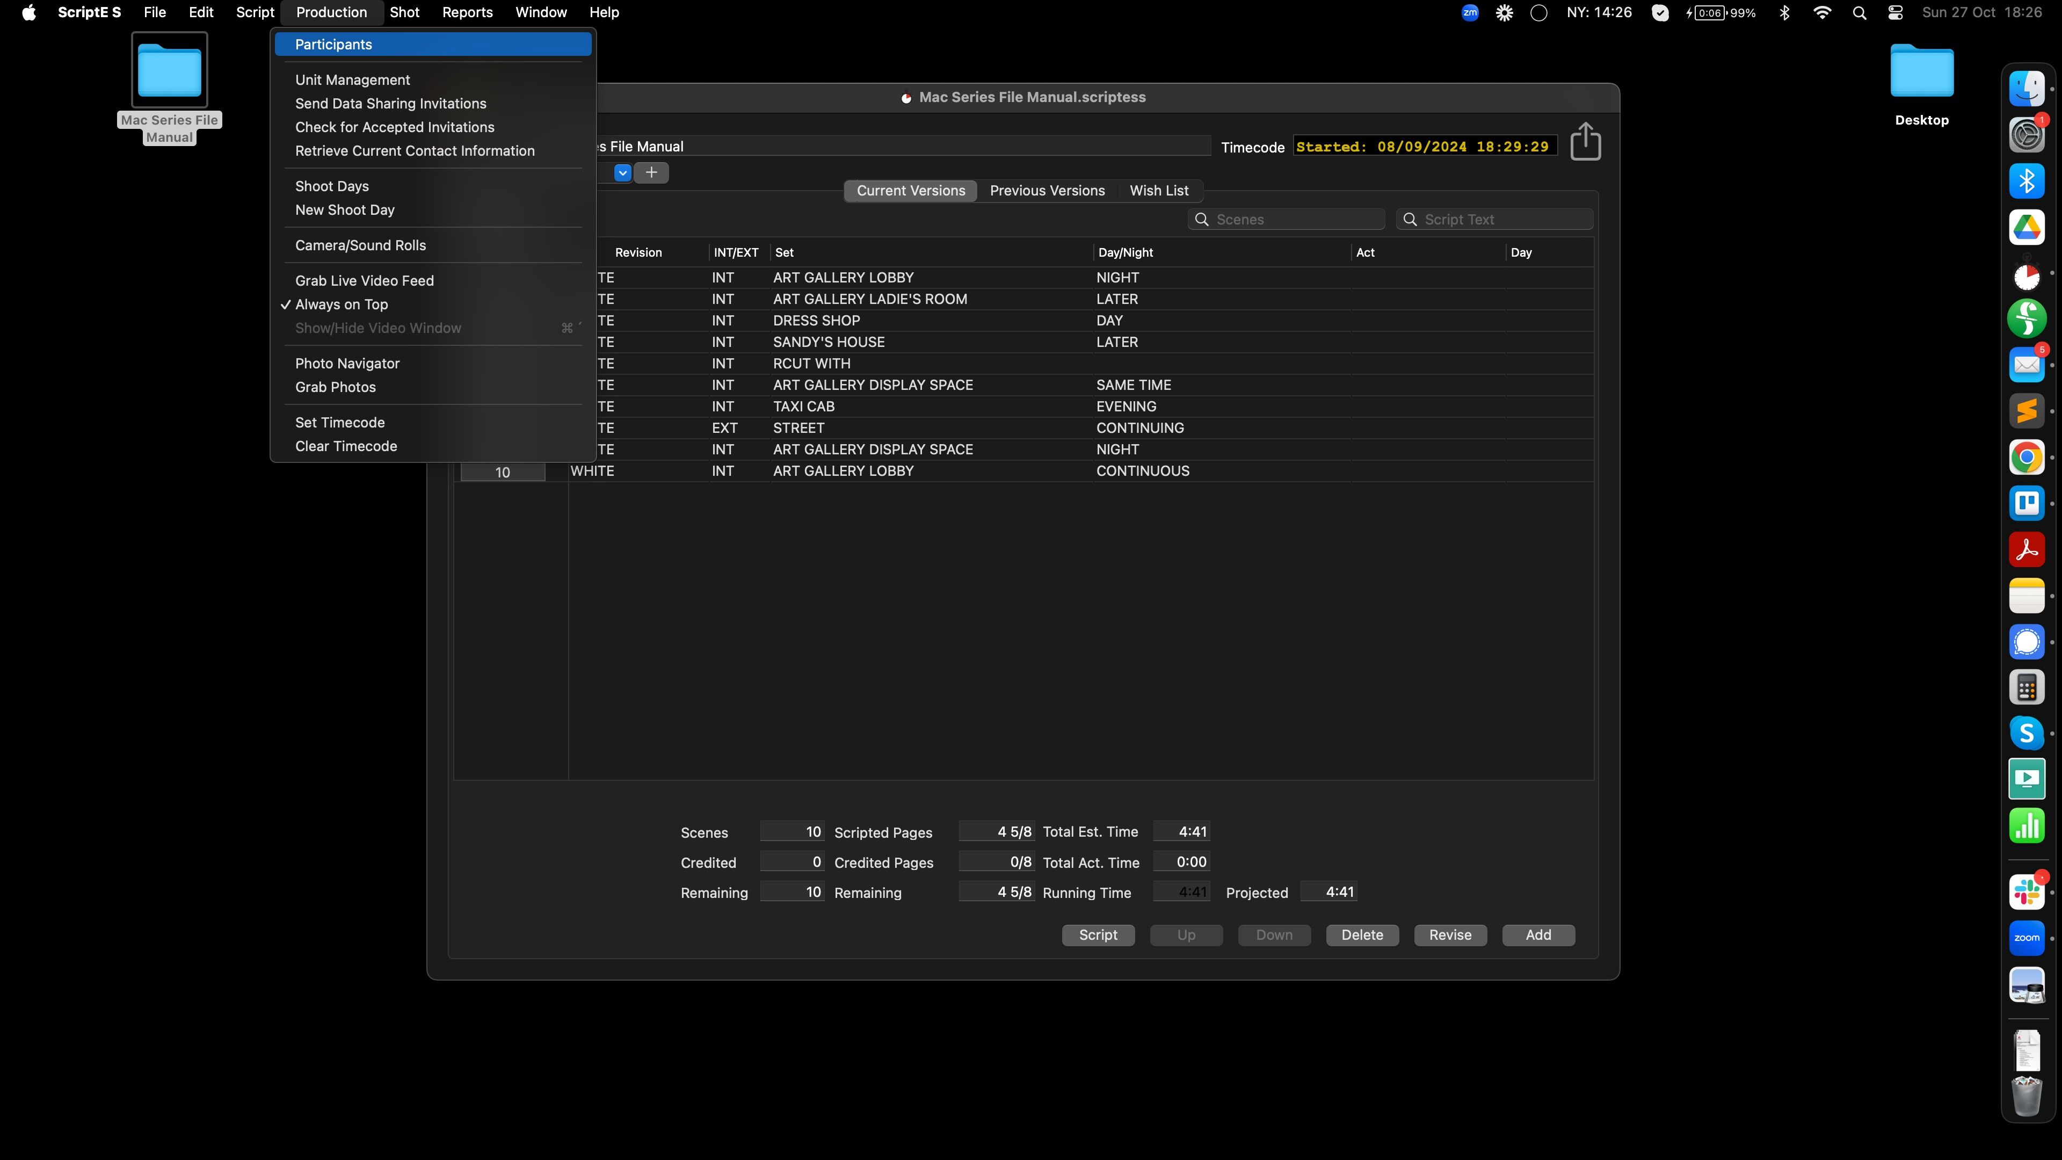Image resolution: width=2062 pixels, height=1160 pixels.
Task: Click the Spotlight search icon in the menu bar
Action: click(1860, 13)
